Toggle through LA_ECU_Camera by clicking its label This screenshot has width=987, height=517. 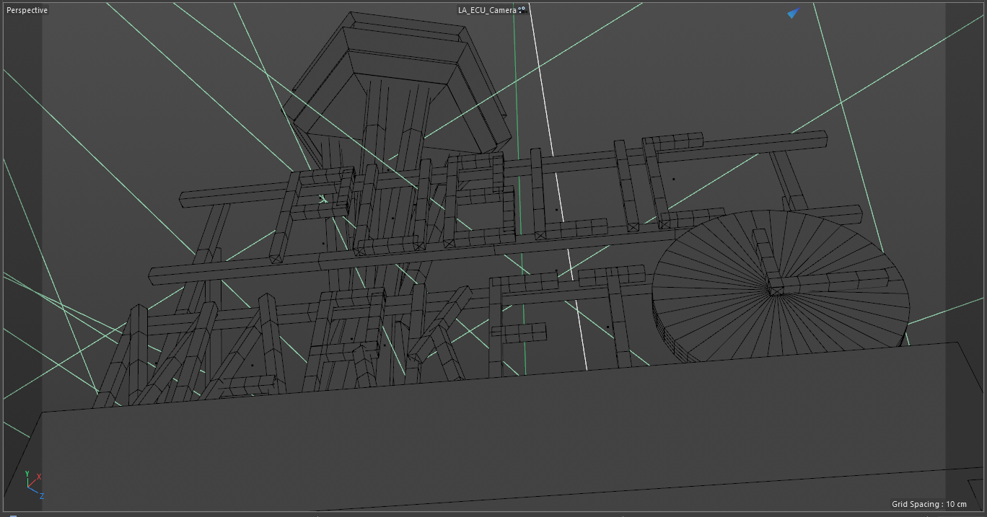point(487,10)
